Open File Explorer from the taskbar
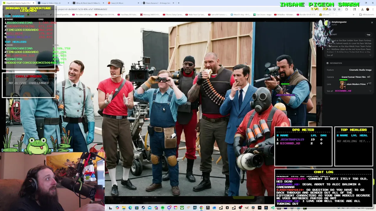Viewport: 376px width, 211px height. pos(124,208)
